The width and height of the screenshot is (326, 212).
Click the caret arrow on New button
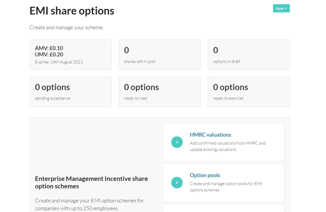[x=286, y=9]
